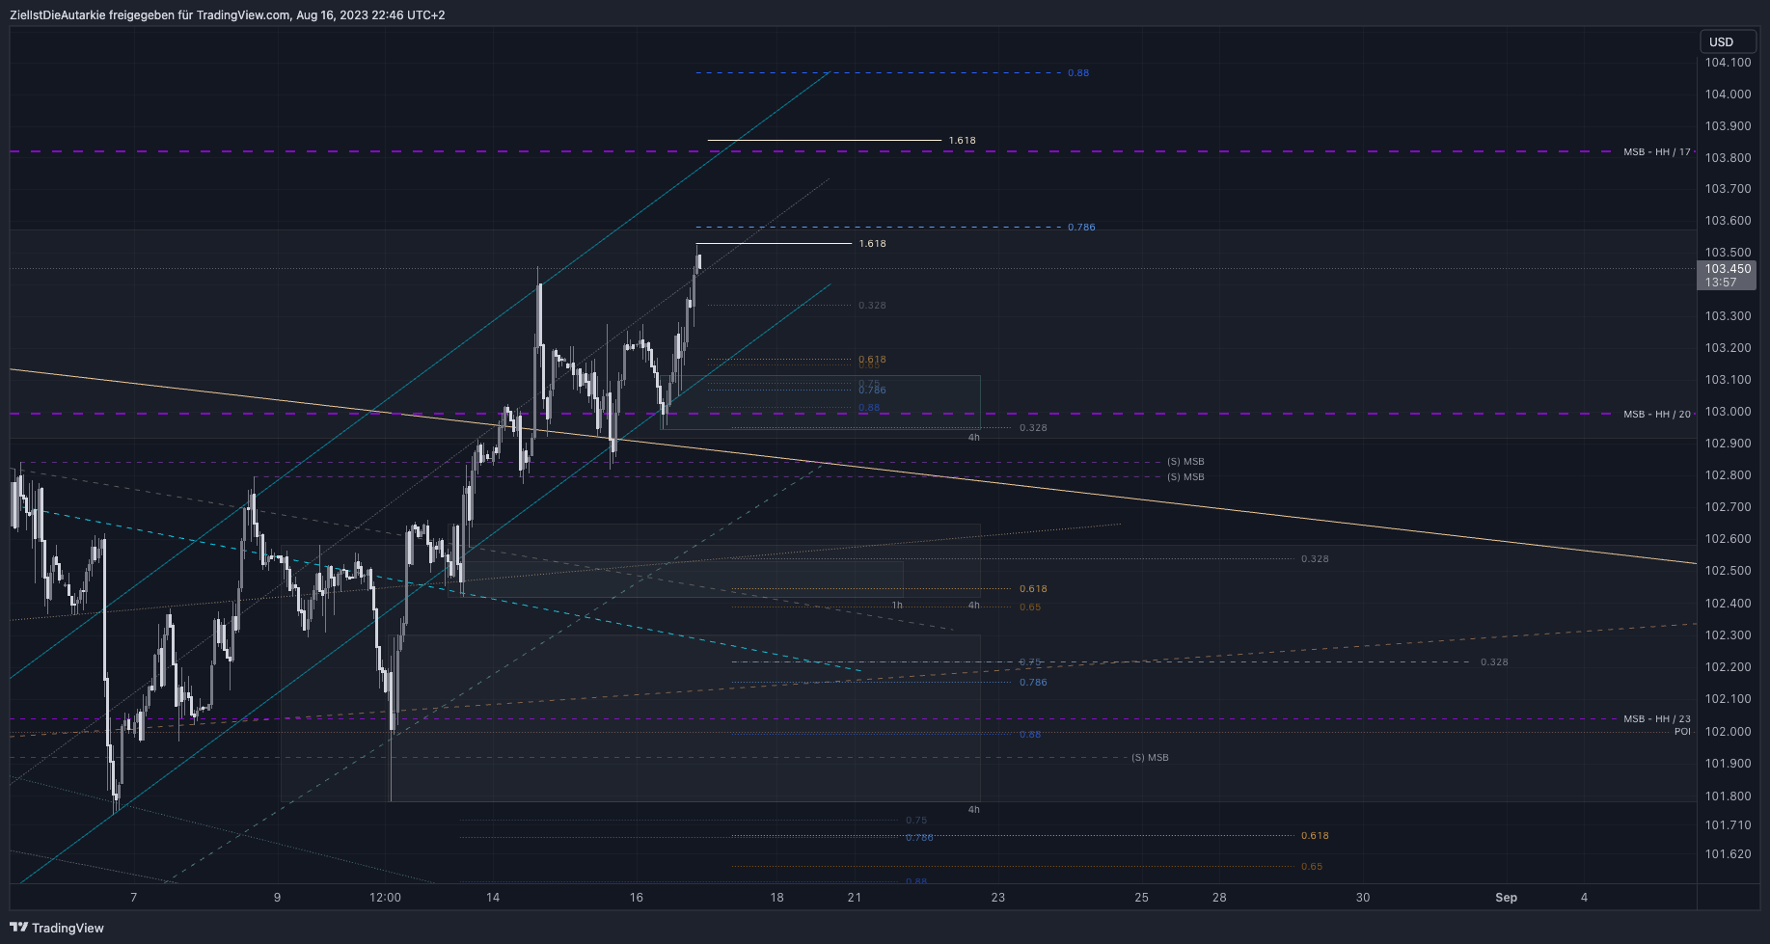Screen dimensions: 1770x944
Task: Click the 103.700 price axis label
Action: click(1728, 189)
